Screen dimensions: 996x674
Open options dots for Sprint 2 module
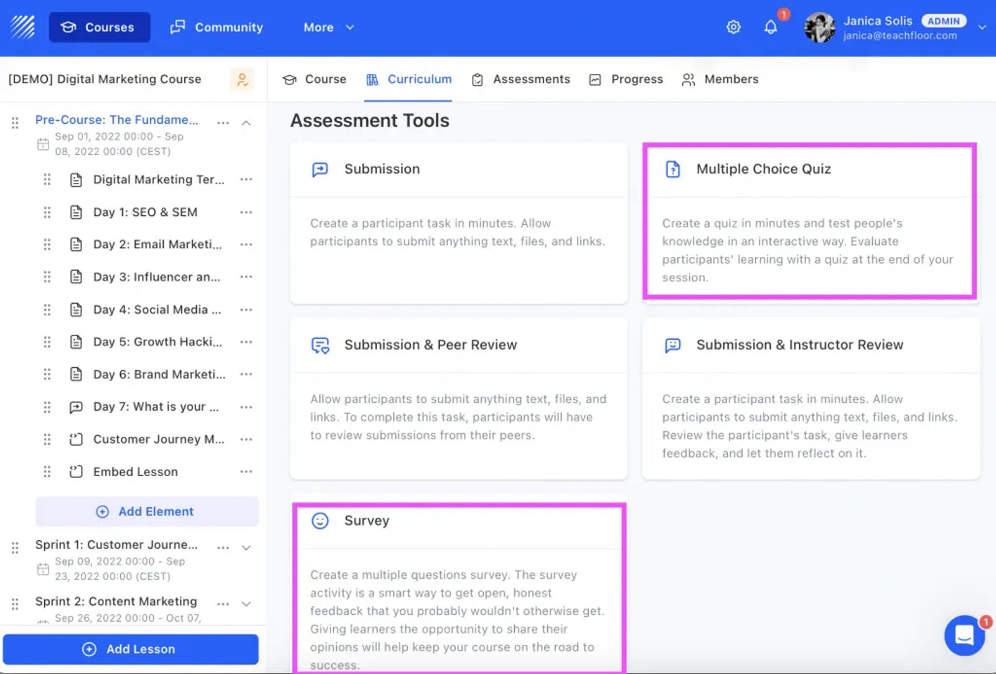(x=223, y=604)
